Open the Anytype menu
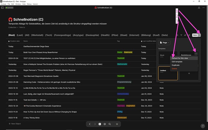The image size is (208, 130). [3, 4]
